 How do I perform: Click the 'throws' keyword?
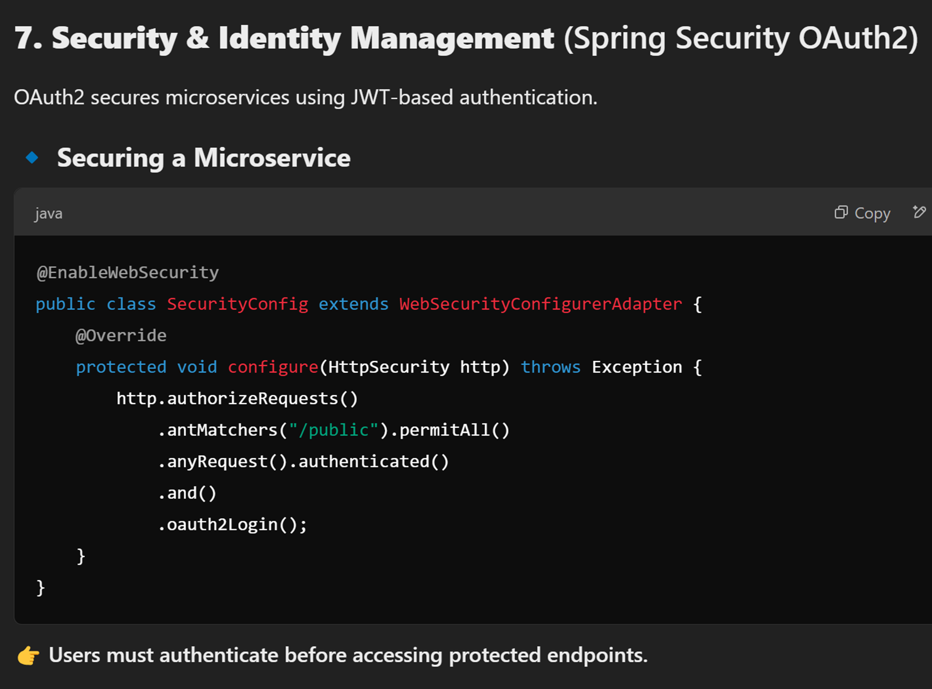(x=550, y=367)
